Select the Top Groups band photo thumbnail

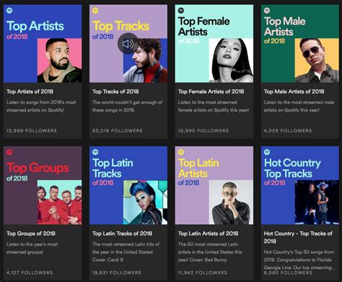point(60,202)
